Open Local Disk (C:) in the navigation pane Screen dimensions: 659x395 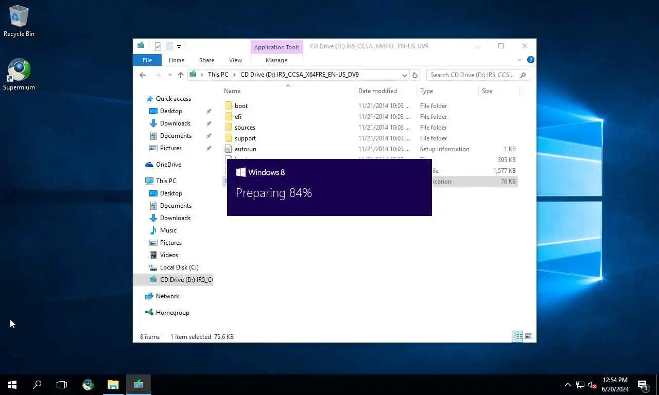coord(179,267)
